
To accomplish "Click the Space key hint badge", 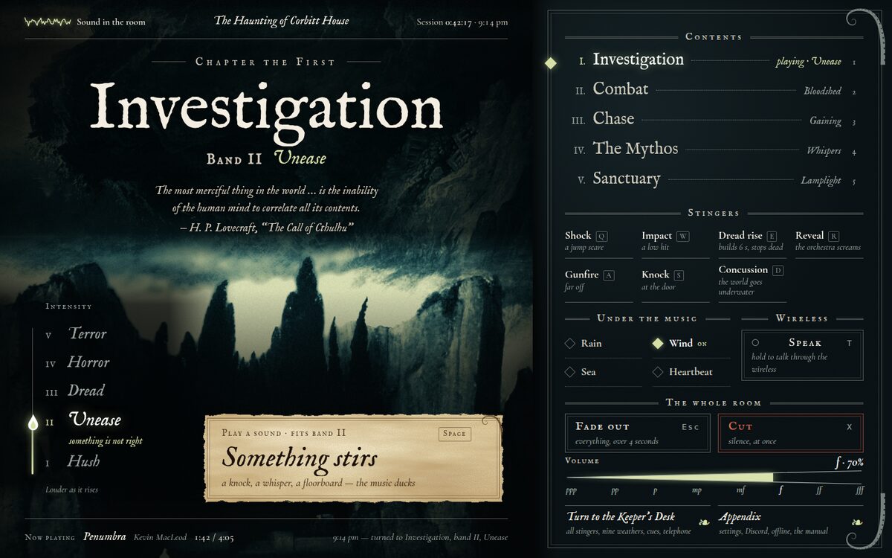I will (x=454, y=433).
